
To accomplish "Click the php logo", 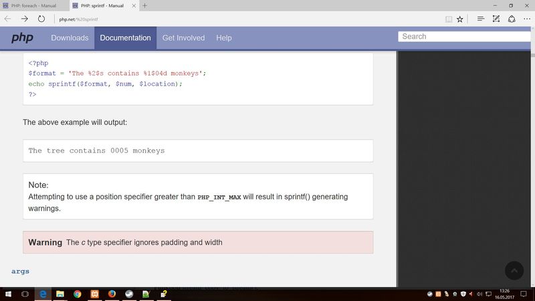I will point(22,37).
